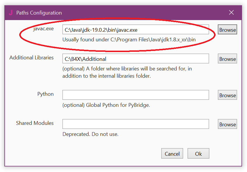Click the Python label
Image resolution: width=247 pixels, height=172 pixels.
[45, 94]
